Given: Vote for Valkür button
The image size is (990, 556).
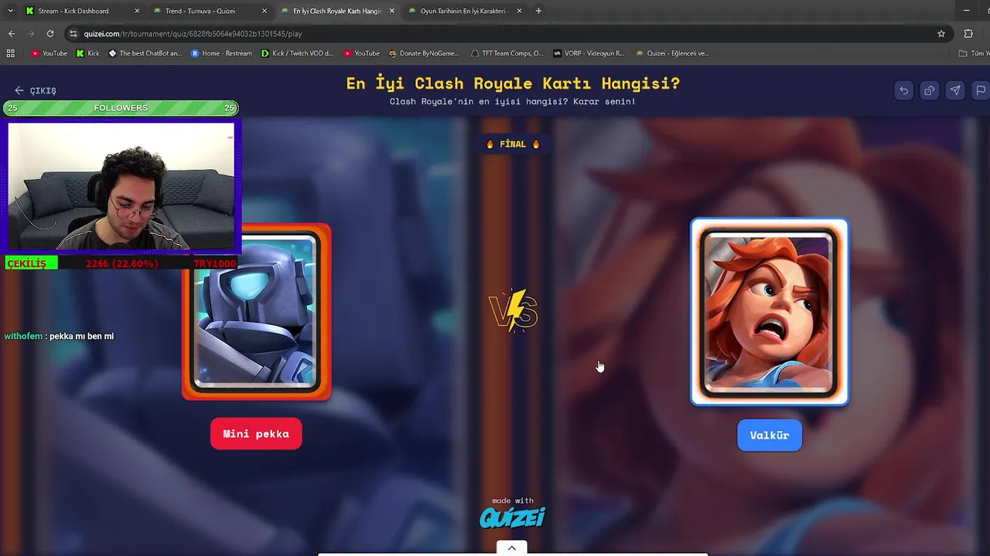Looking at the screenshot, I should 770,436.
